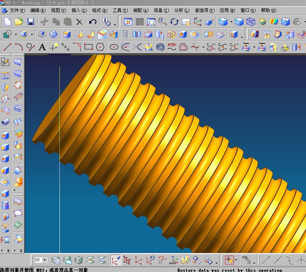
Task: Open the 文件(F) menu
Action: click(18, 10)
